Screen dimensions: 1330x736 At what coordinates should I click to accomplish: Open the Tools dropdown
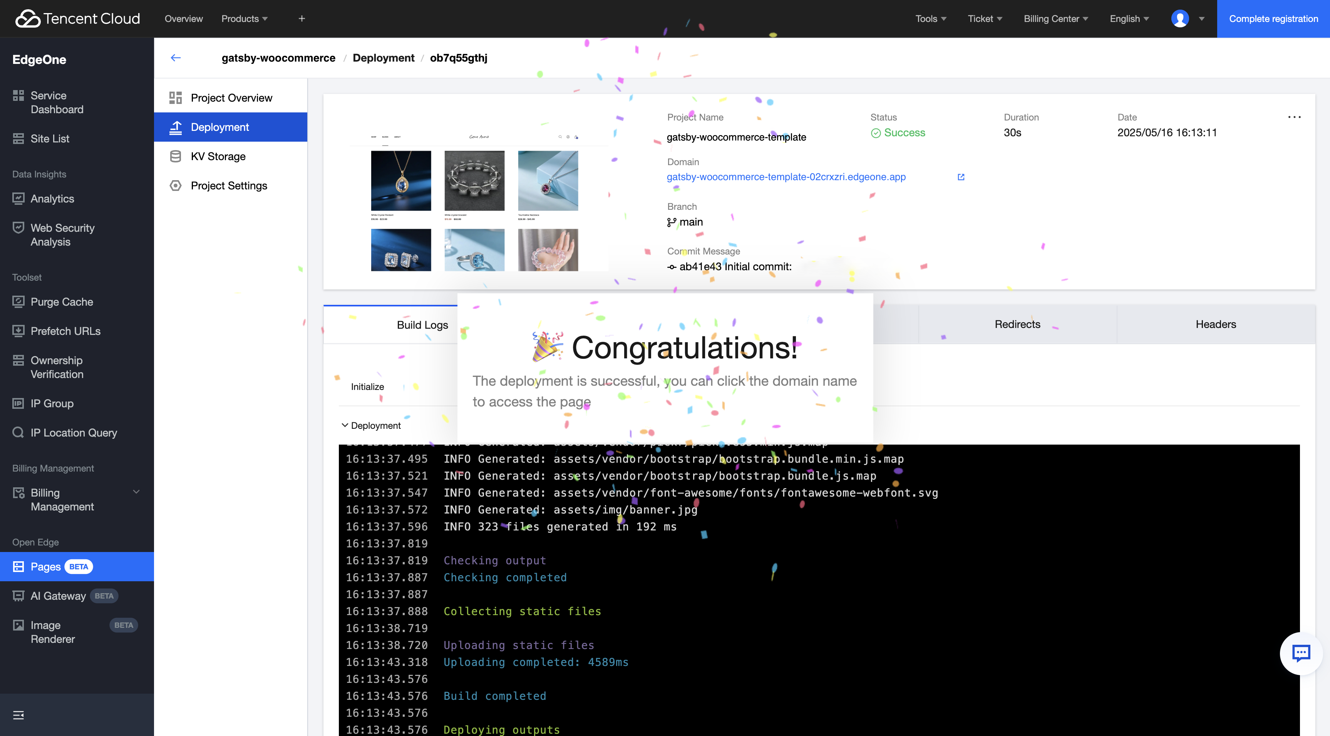pyautogui.click(x=931, y=18)
